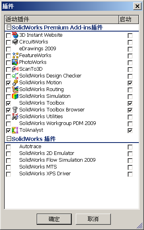Image resolution: width=144 pixels, height=230 pixels.
Task: Select the eDrawings 2009 label
Action: point(37,49)
